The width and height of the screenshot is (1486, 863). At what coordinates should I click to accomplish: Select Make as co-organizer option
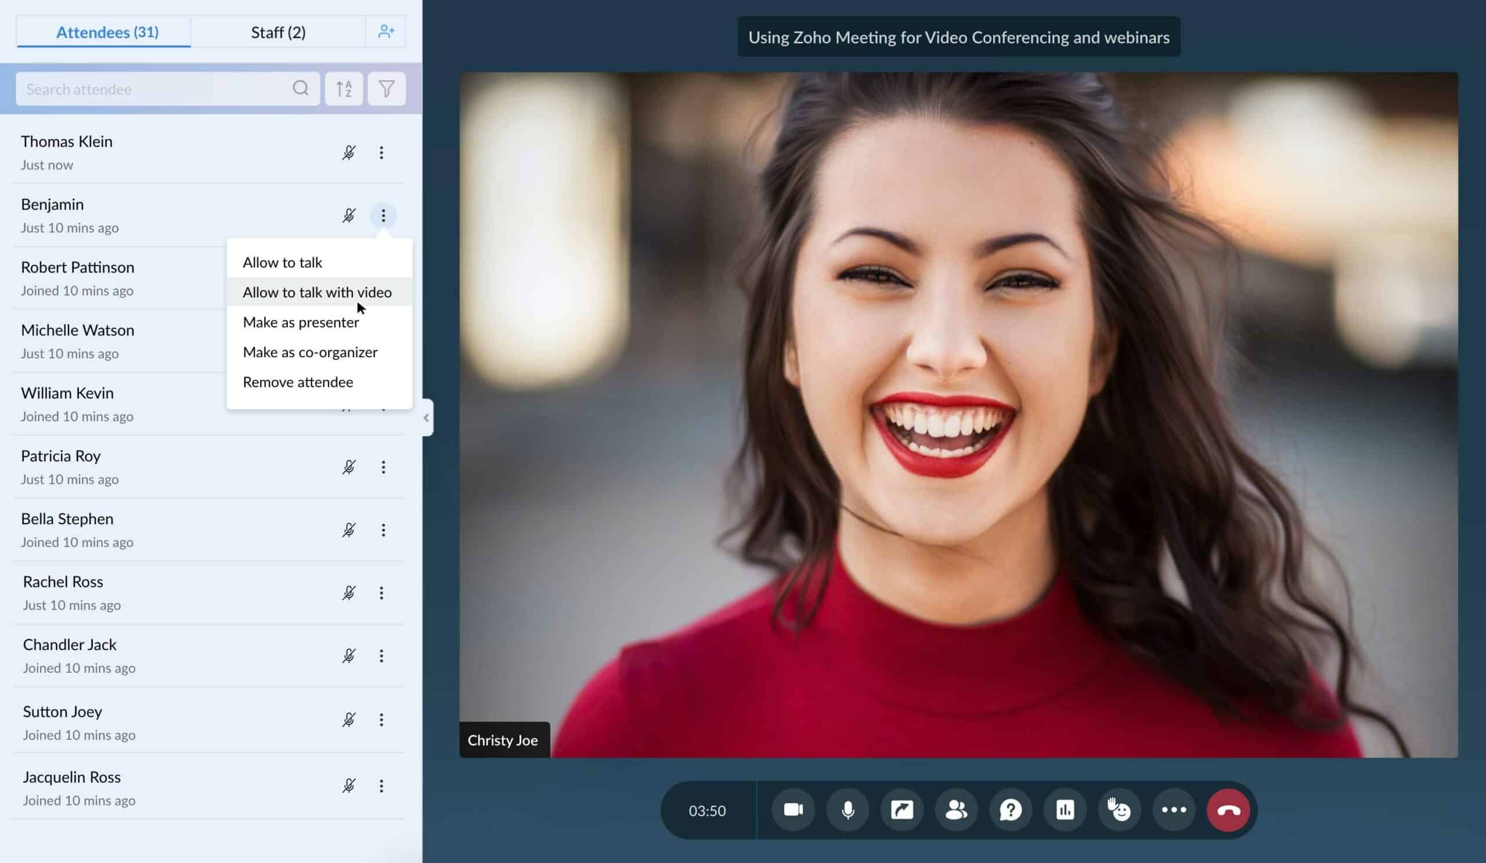(311, 351)
